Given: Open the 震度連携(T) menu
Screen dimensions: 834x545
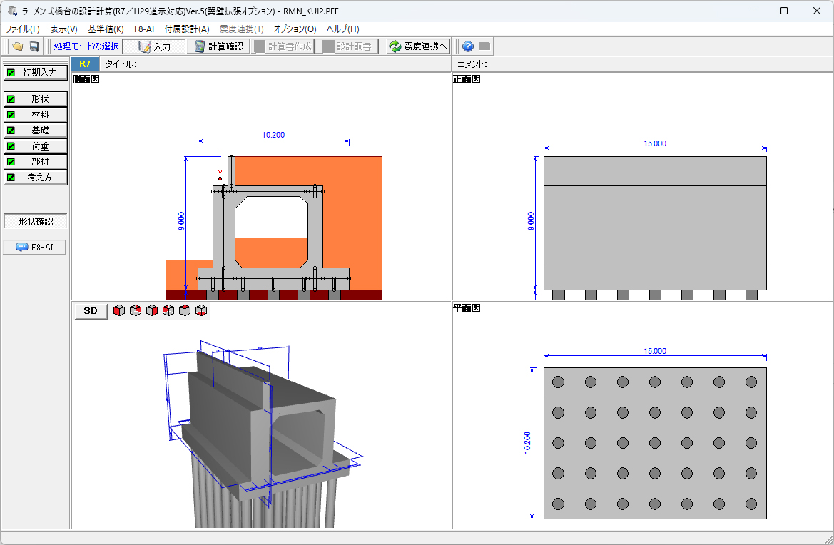Looking at the screenshot, I should pos(241,29).
